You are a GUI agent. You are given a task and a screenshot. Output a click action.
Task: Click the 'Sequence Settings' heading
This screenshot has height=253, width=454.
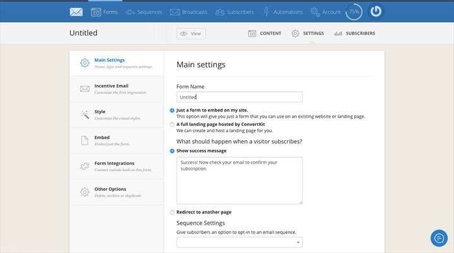coord(201,223)
